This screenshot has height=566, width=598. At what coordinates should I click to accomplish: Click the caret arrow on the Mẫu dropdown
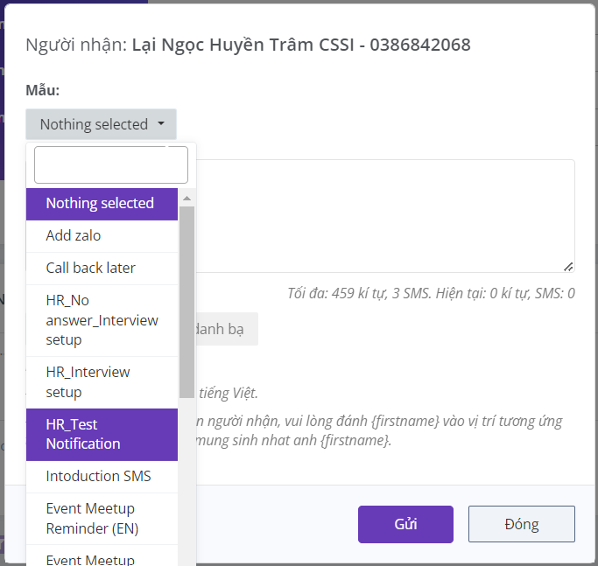click(161, 124)
